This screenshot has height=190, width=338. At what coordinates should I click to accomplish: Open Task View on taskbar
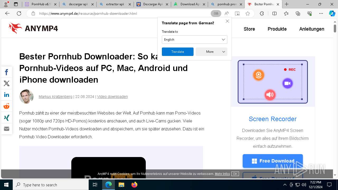(95, 185)
